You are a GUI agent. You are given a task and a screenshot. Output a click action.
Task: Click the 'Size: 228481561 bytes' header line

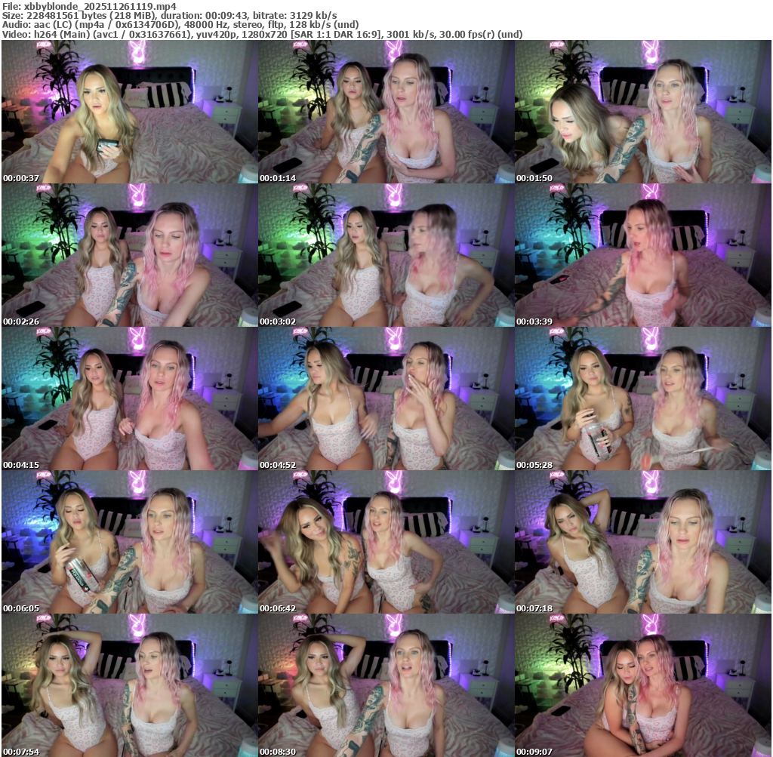pos(170,16)
